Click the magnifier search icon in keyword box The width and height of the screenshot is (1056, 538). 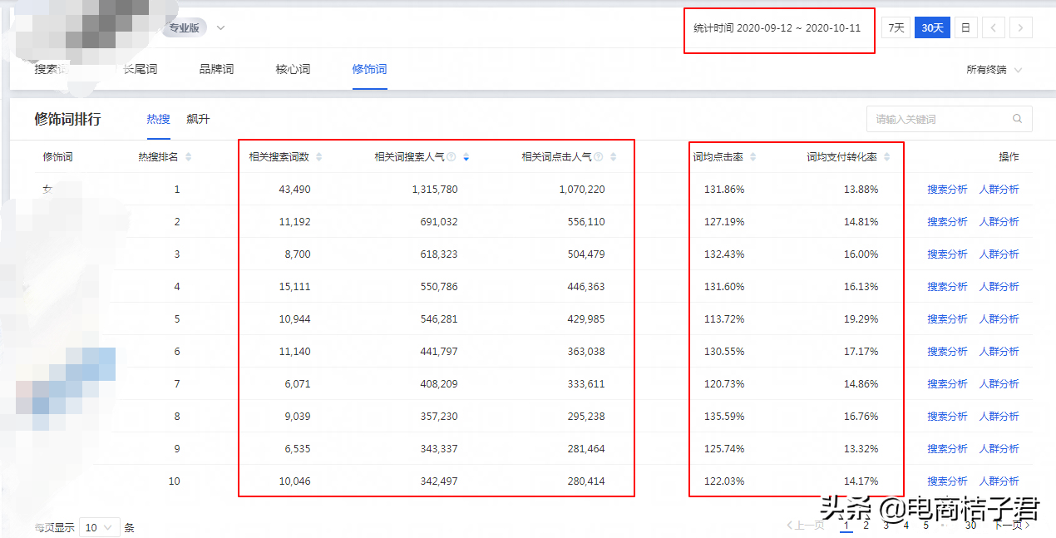(1017, 118)
